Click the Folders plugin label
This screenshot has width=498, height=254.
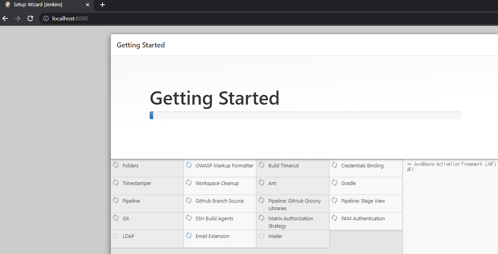click(x=130, y=166)
